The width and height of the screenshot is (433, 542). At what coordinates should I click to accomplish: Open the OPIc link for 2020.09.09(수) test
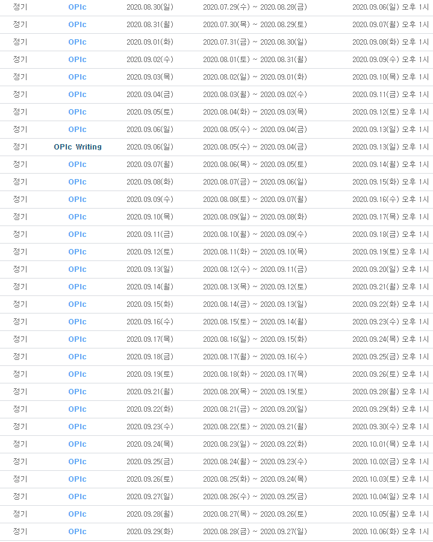tap(77, 200)
